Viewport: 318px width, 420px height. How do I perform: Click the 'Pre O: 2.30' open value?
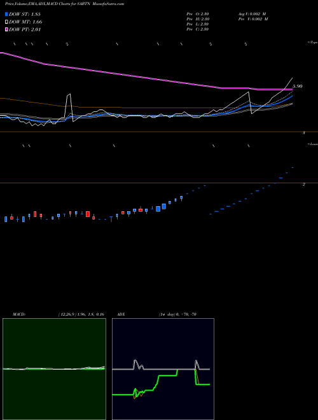click(198, 14)
